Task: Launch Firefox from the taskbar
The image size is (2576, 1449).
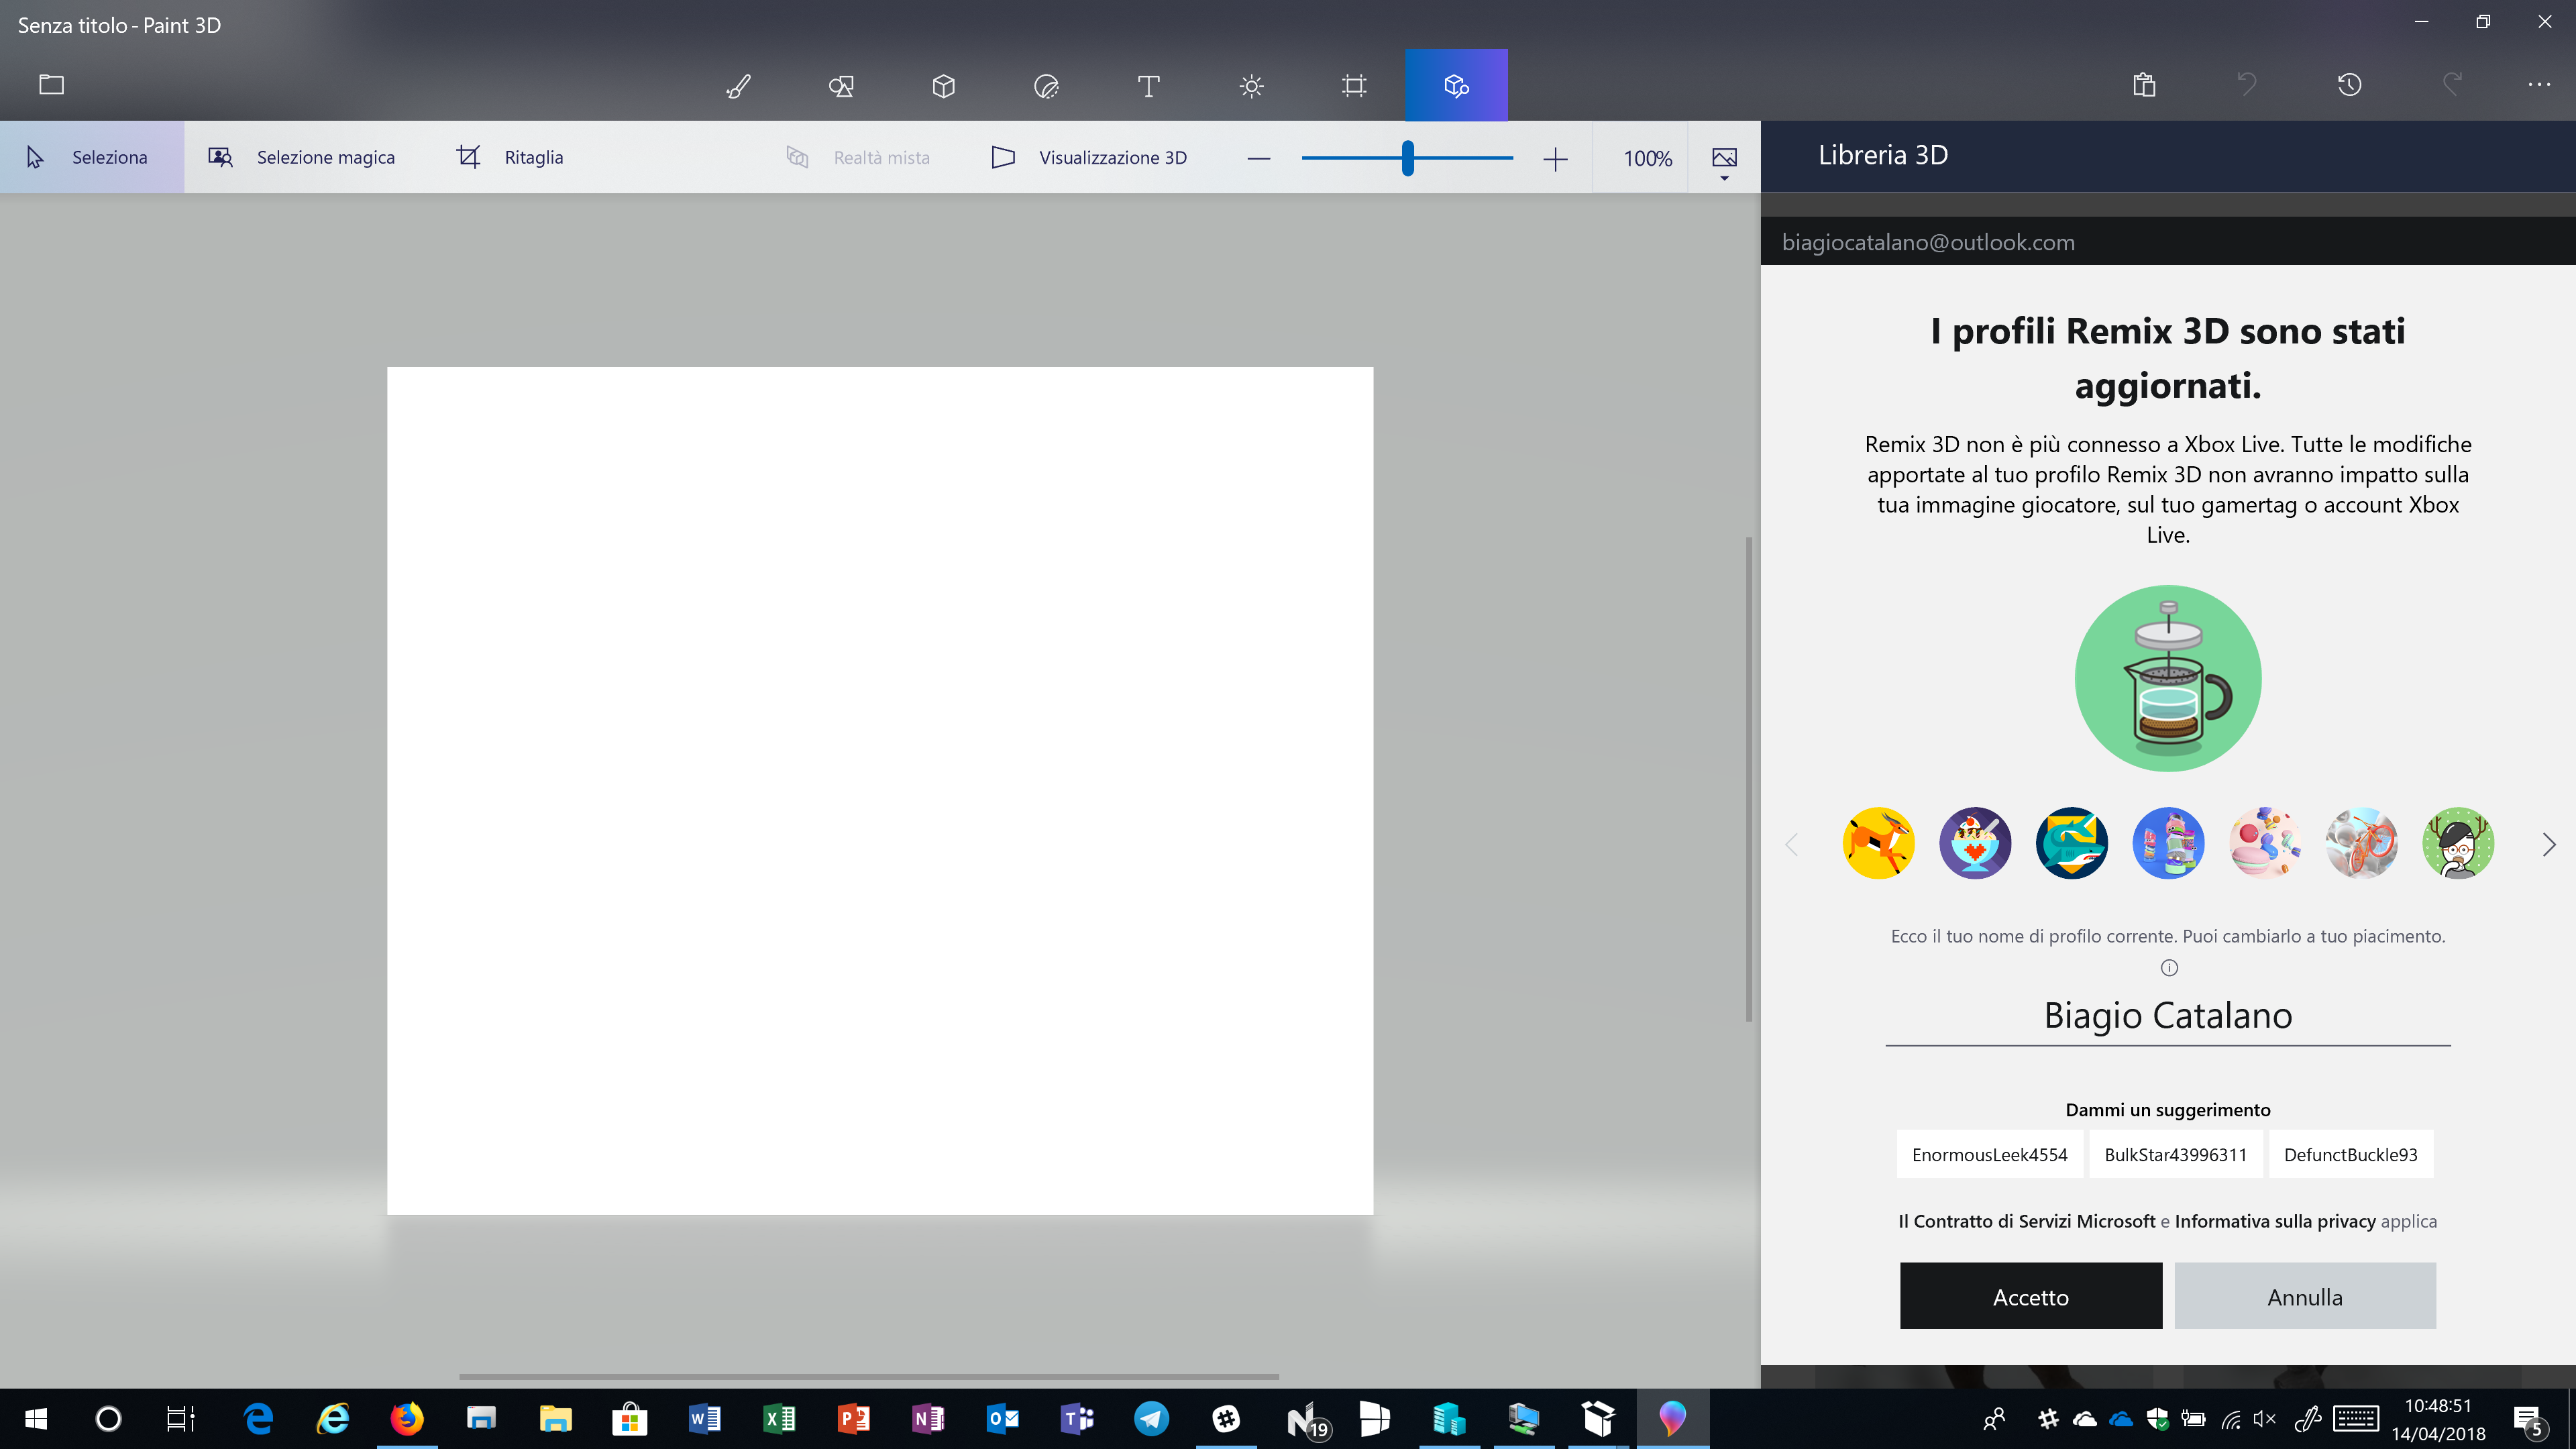Action: point(407,1419)
